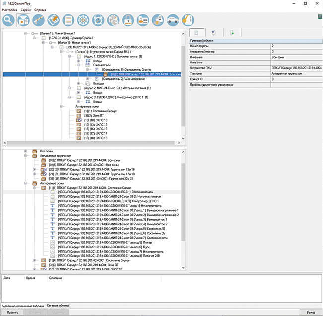Click the magnifier search icon in the toolbar
Screen dimensions: 323x316
(x=9, y=20)
